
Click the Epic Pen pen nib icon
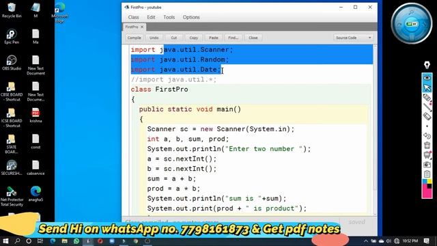pos(427,65)
